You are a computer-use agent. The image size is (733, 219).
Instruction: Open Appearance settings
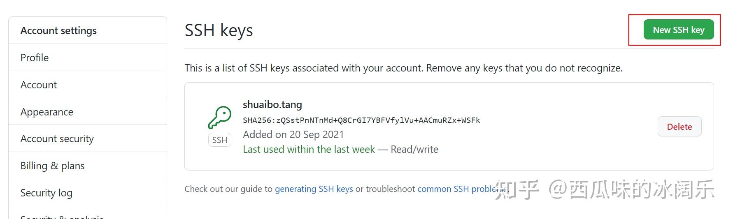pos(47,112)
